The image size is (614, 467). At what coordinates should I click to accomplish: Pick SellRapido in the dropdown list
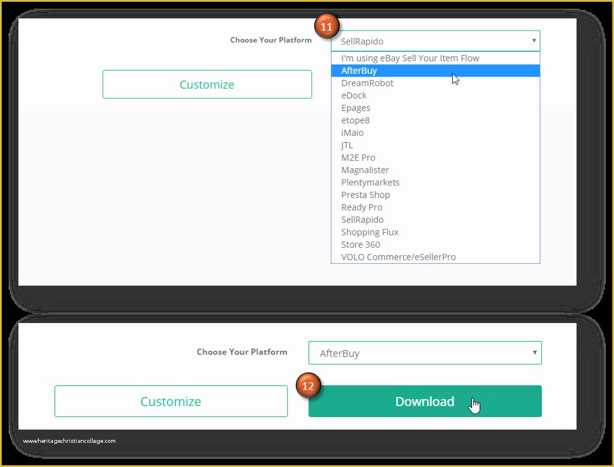[435, 220]
